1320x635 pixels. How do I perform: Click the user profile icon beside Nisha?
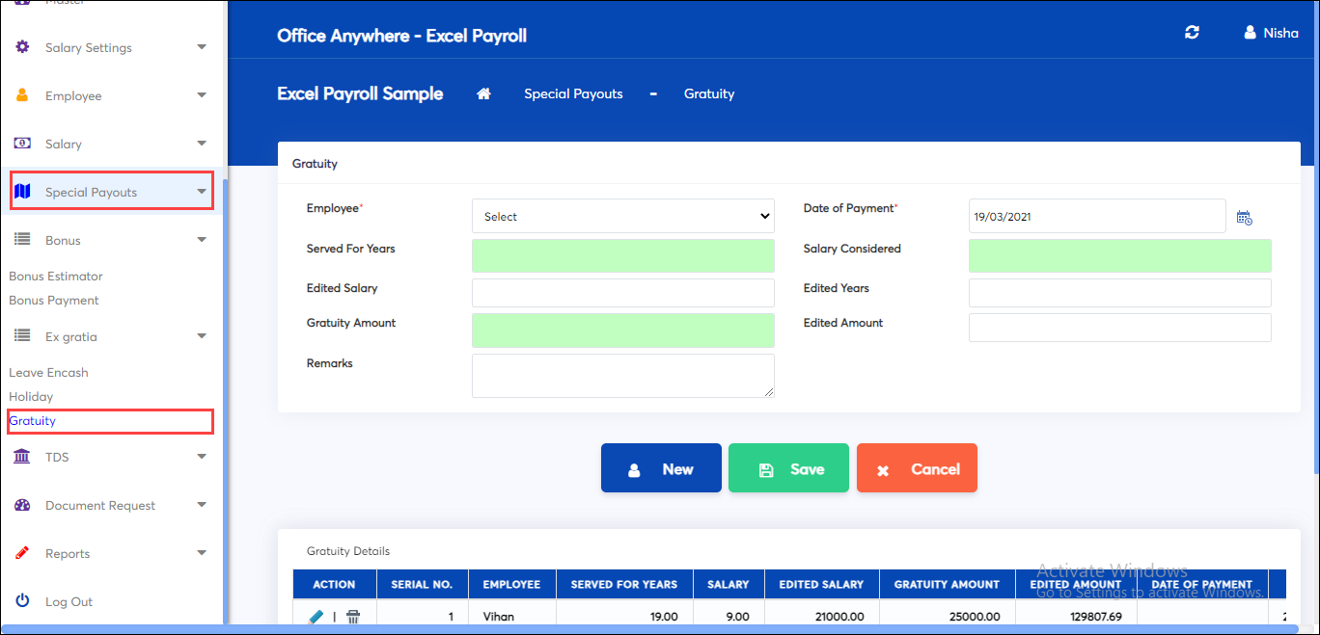[1250, 33]
